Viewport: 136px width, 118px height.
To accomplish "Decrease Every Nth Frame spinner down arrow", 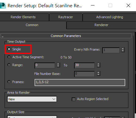I will [x=123, y=51].
